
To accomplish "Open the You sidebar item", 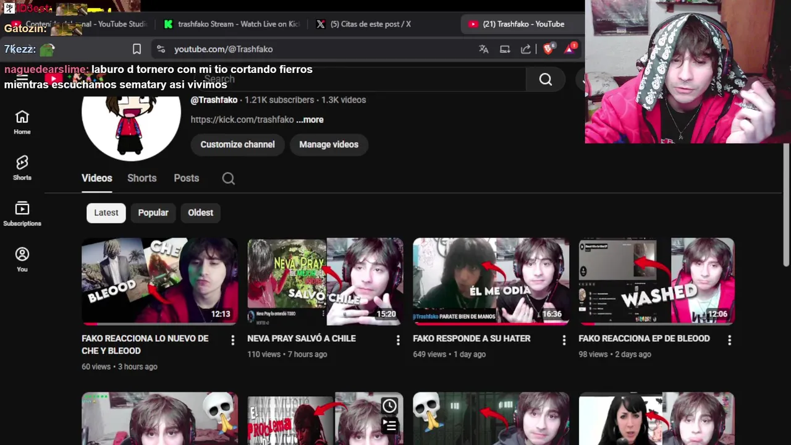I will click(x=22, y=260).
